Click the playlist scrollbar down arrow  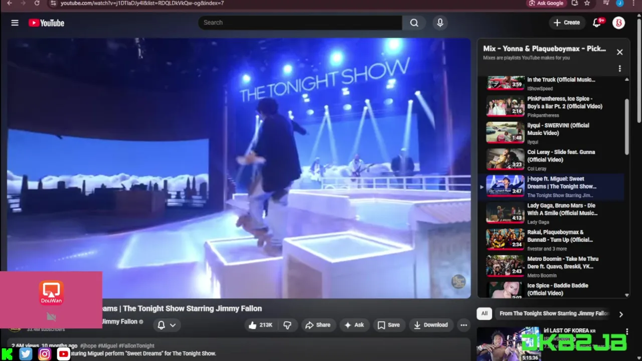626,295
